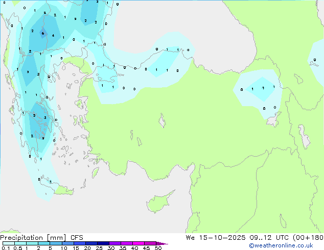The image size is (324, 250).
Task: Click the 2–5 mm legend swatch
Action: click(x=44, y=243)
